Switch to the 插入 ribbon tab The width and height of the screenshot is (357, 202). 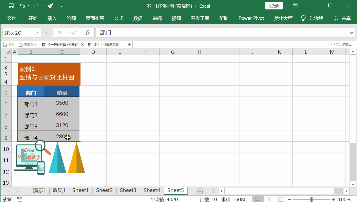tap(52, 18)
